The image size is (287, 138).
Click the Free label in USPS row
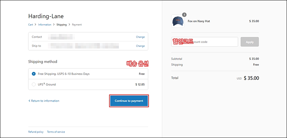142,74
